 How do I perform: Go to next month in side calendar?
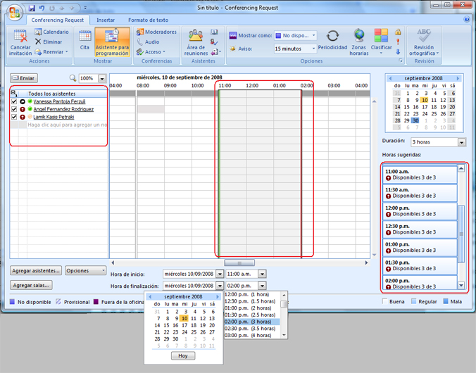point(458,78)
